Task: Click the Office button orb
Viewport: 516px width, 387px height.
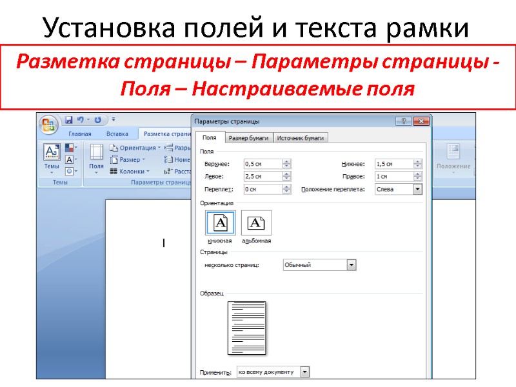Action: (x=49, y=125)
